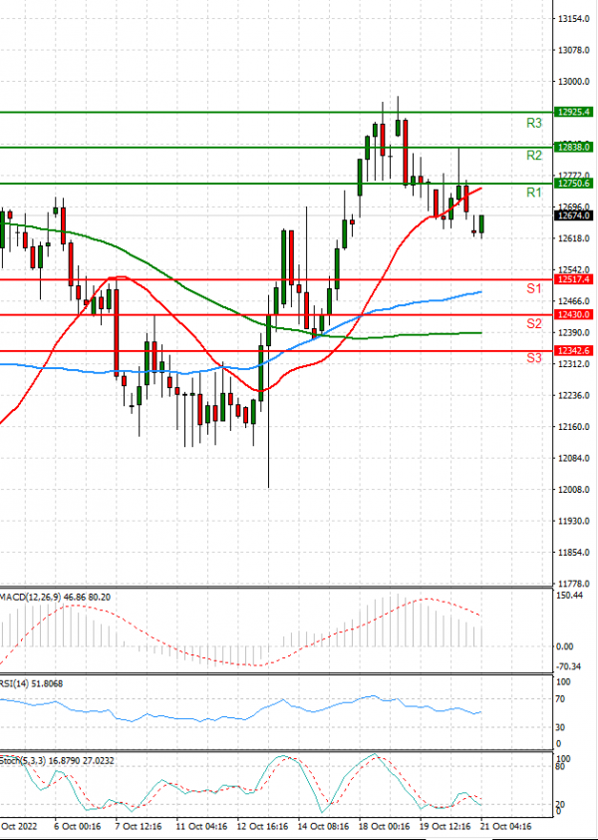Click the 7 Oct 12:16 time label
598x840 pixels.
pyautogui.click(x=139, y=827)
